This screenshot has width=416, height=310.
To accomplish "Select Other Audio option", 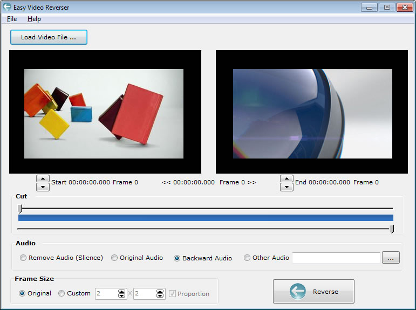I will [267, 258].
